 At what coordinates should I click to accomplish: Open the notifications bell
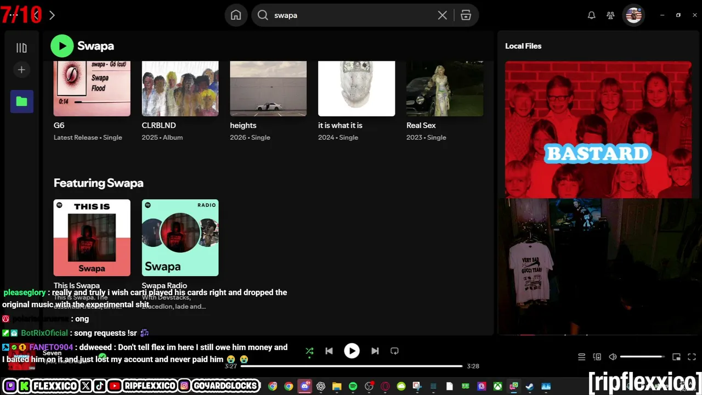[591, 15]
